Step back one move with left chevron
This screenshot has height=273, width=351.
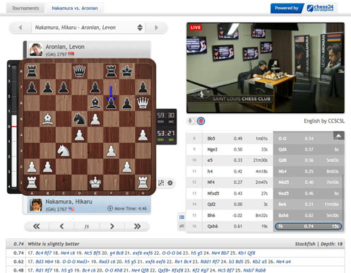click(61, 226)
